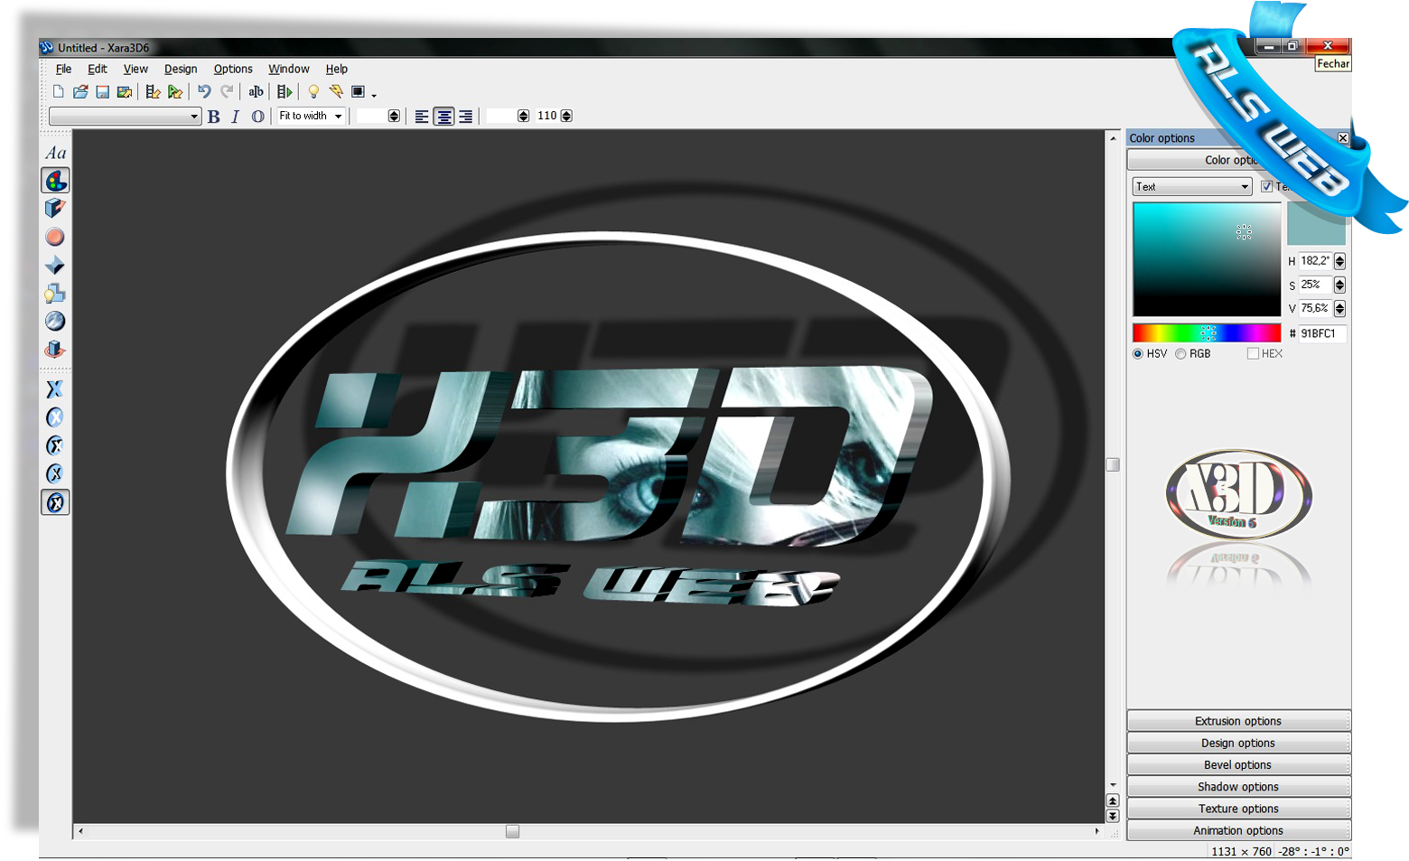Create a new document with toolbar icon
The image size is (1409, 861).
pyautogui.click(x=59, y=91)
